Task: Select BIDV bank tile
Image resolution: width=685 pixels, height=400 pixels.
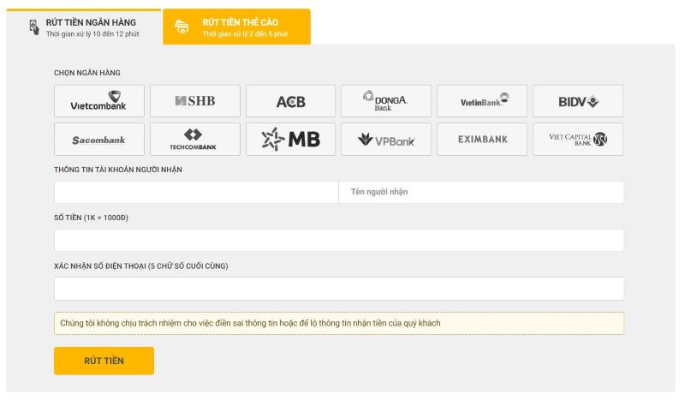Action: [578, 101]
